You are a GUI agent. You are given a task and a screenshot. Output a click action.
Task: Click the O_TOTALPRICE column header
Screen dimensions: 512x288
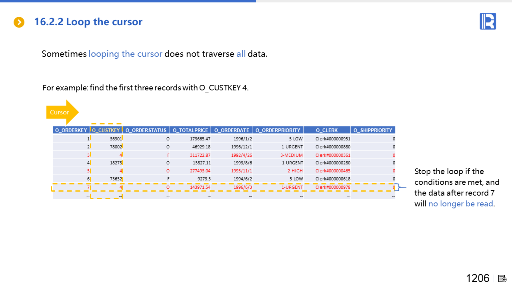[190, 130]
